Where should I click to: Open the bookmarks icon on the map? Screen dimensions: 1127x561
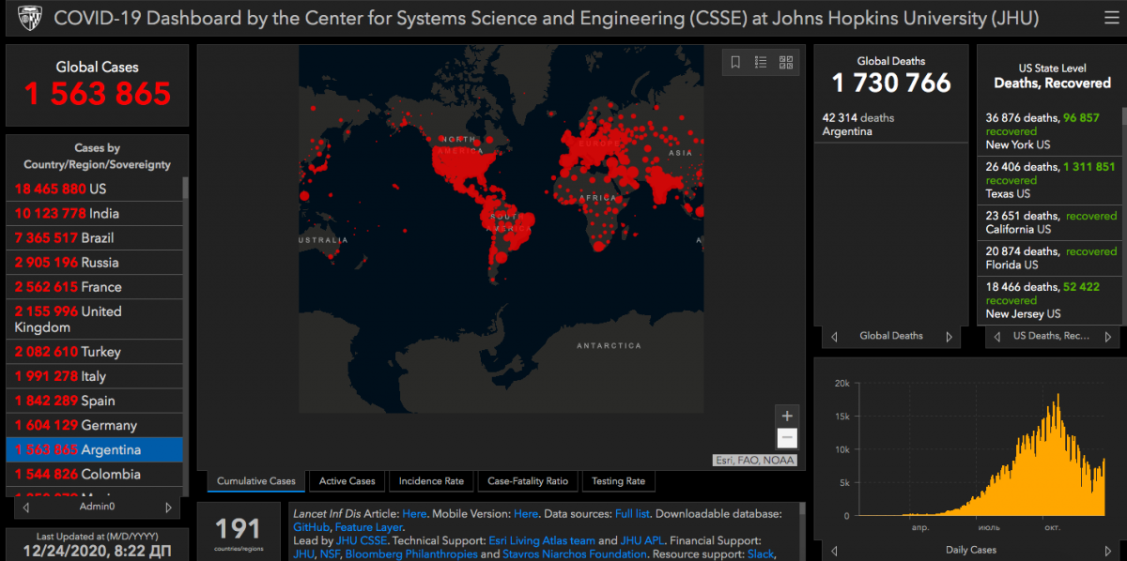(x=735, y=62)
